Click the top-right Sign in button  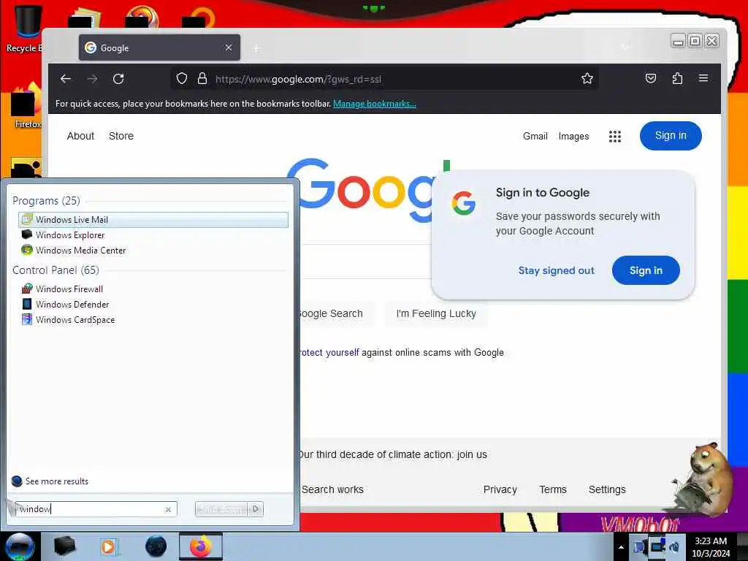[671, 136]
